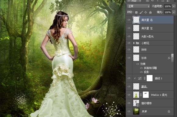Image resolution: width=177 pixels, height=117 pixels.
Task: Click the 满天星 左 layer name
Action: tap(147, 28)
